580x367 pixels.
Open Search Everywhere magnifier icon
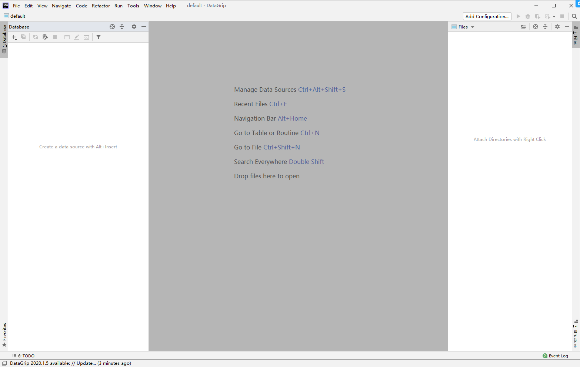tap(574, 16)
